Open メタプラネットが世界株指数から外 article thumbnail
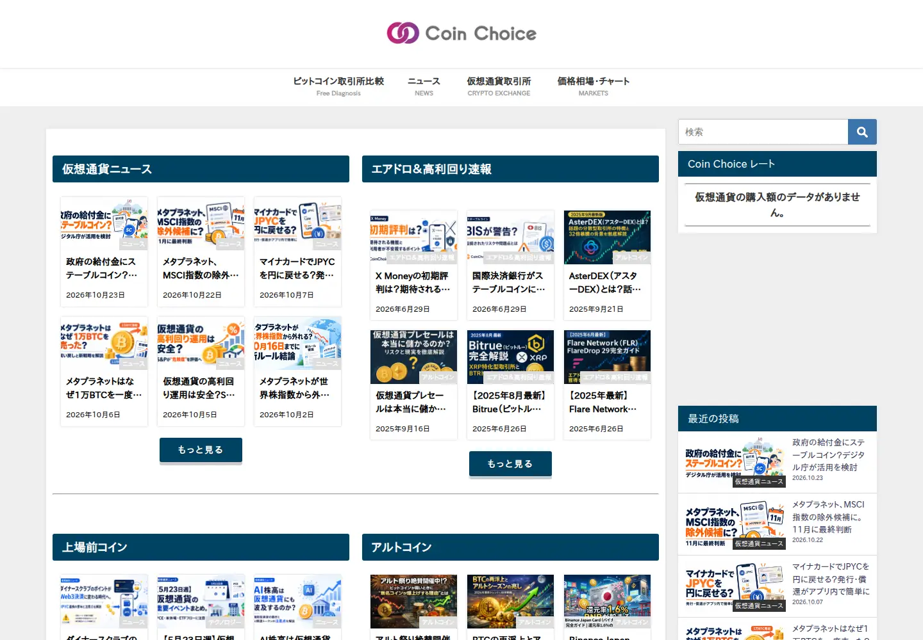 point(298,344)
